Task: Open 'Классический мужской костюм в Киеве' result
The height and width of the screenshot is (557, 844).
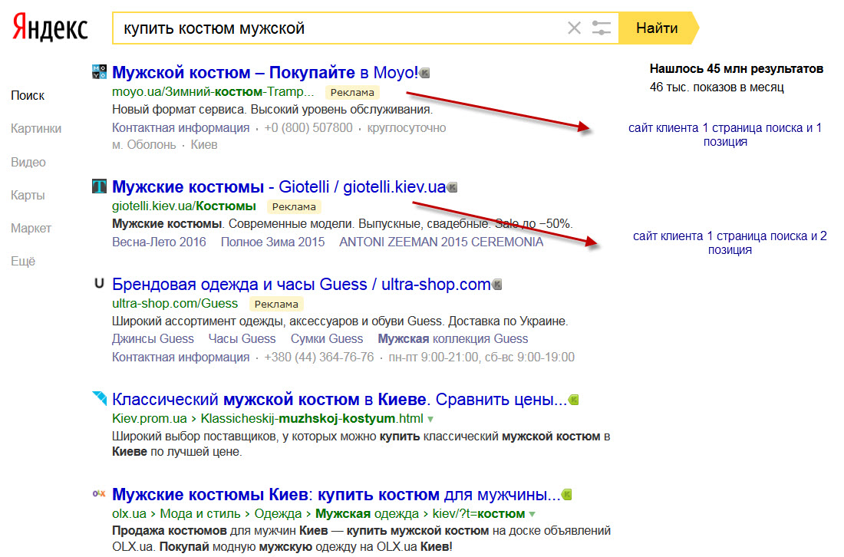Action: (x=339, y=400)
